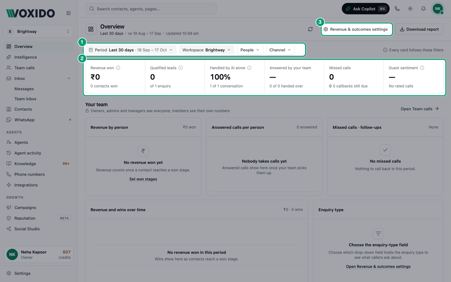Open WhatsApp in the sidebar

pos(39,120)
